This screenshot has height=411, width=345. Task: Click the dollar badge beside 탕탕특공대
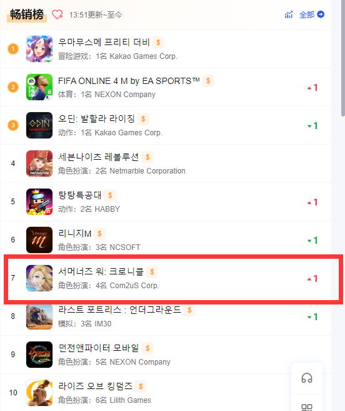coord(110,195)
